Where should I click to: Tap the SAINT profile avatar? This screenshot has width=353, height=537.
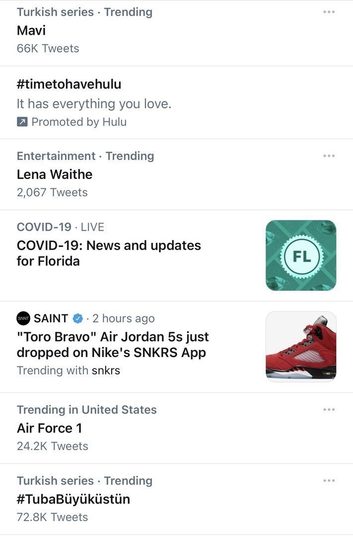[x=23, y=318]
